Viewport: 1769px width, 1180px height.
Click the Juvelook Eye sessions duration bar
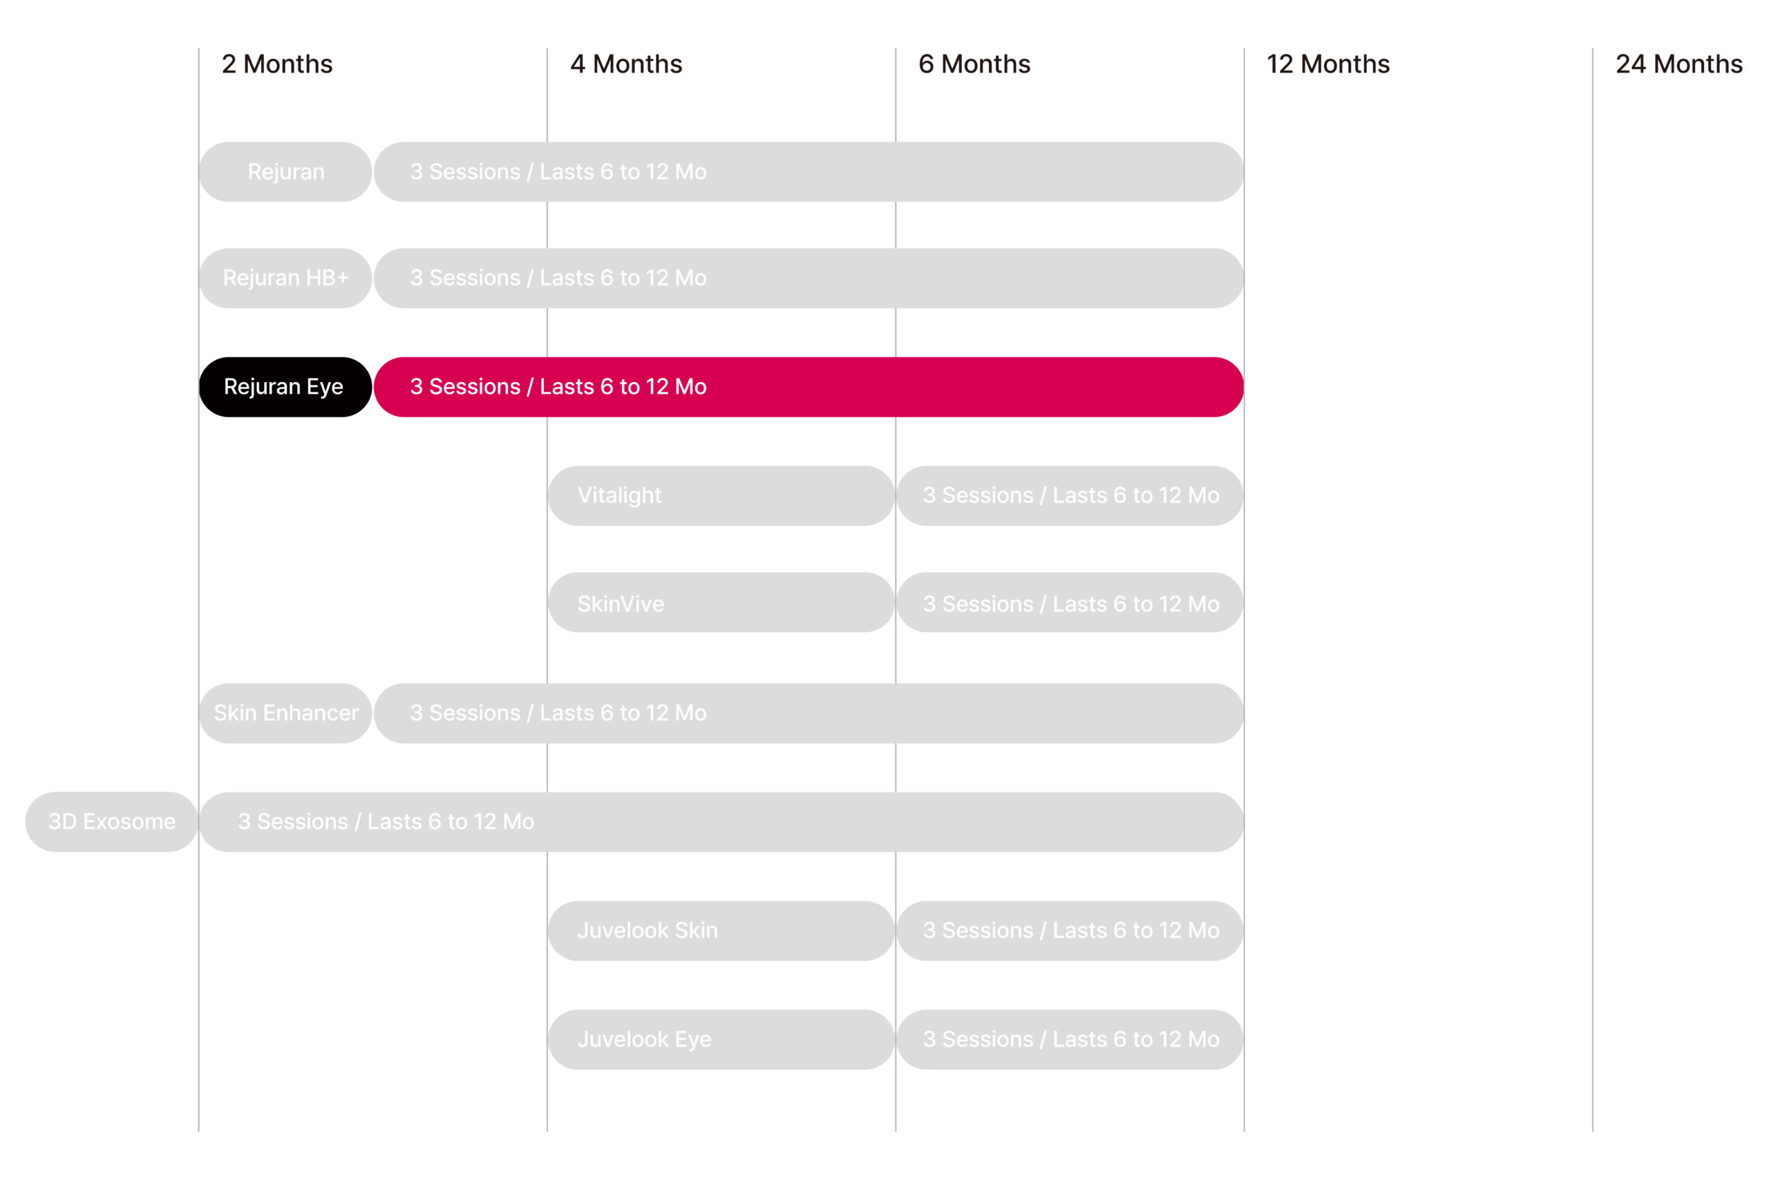tap(1070, 1039)
